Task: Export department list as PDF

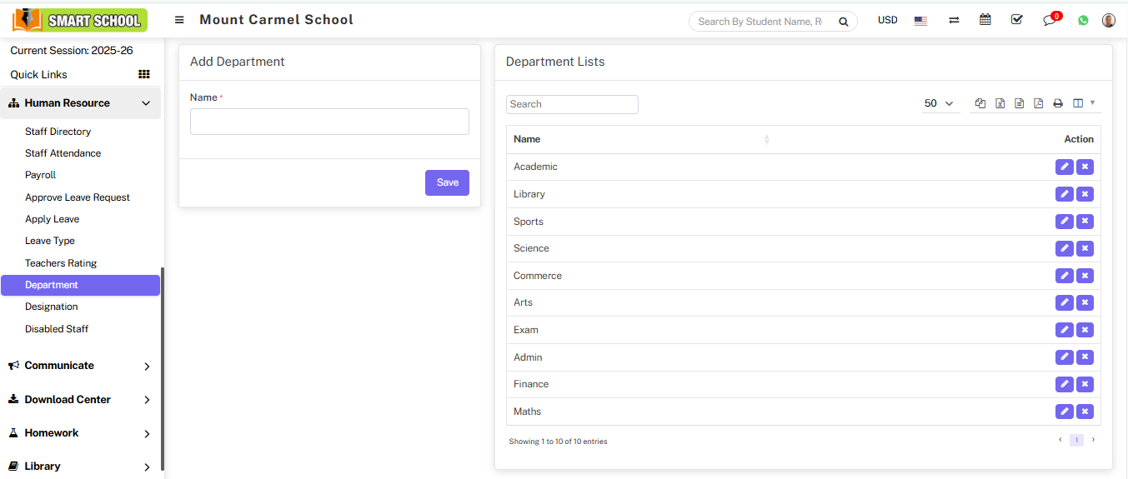Action: point(1038,103)
